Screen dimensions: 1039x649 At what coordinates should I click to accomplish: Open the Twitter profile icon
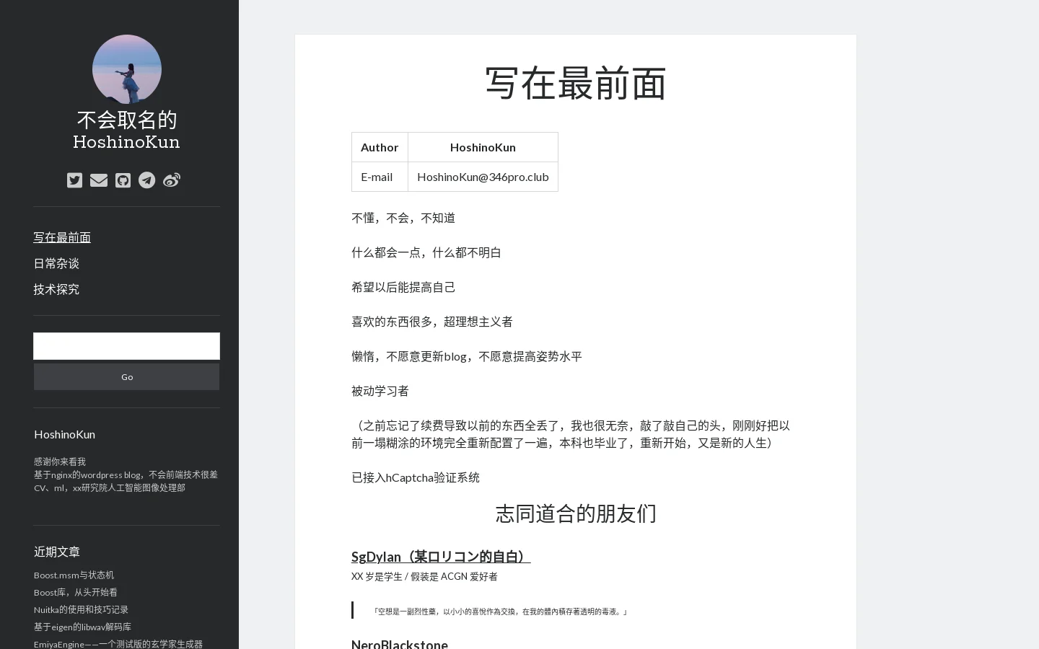(74, 180)
